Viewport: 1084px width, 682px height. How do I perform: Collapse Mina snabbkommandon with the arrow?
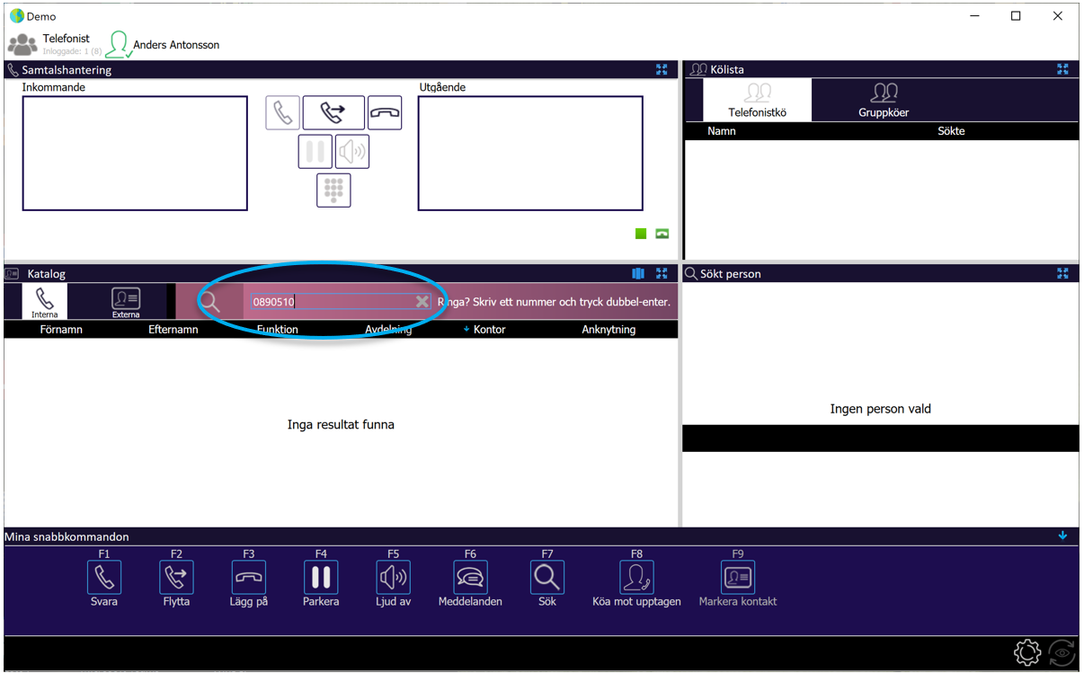[1062, 536]
